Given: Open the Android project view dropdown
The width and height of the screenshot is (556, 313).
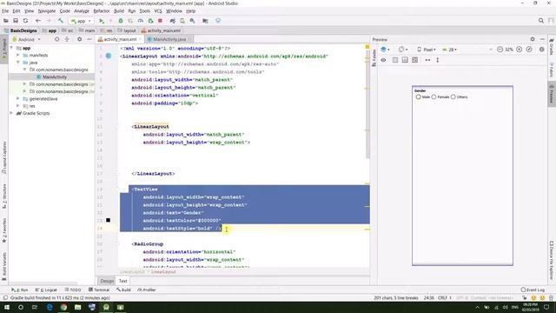Looking at the screenshot, I should [x=27, y=39].
